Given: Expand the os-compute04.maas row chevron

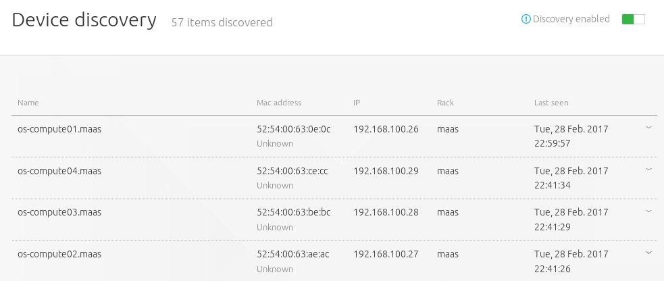Looking at the screenshot, I should click(x=648, y=169).
